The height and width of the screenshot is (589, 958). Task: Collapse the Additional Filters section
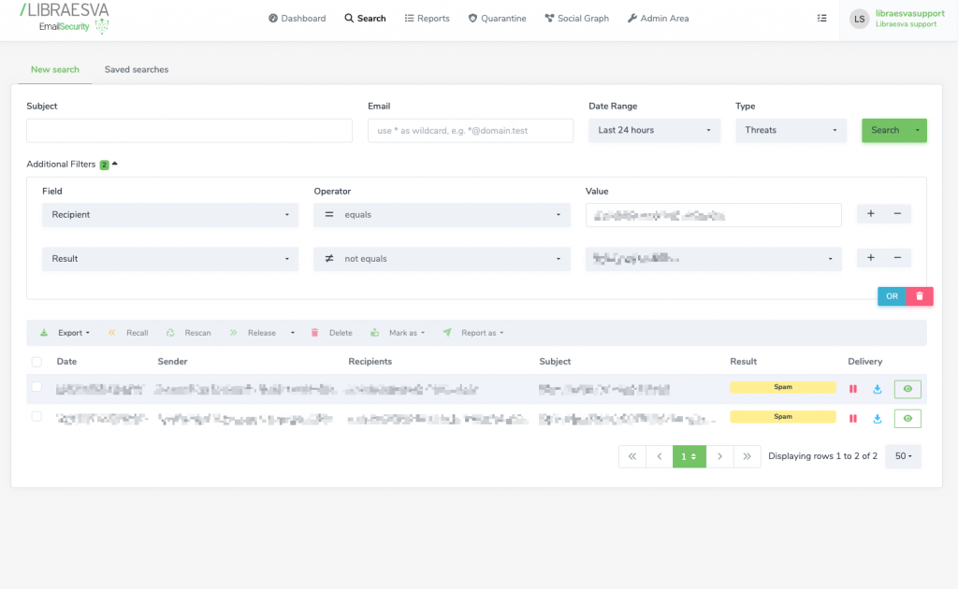pyautogui.click(x=72, y=165)
